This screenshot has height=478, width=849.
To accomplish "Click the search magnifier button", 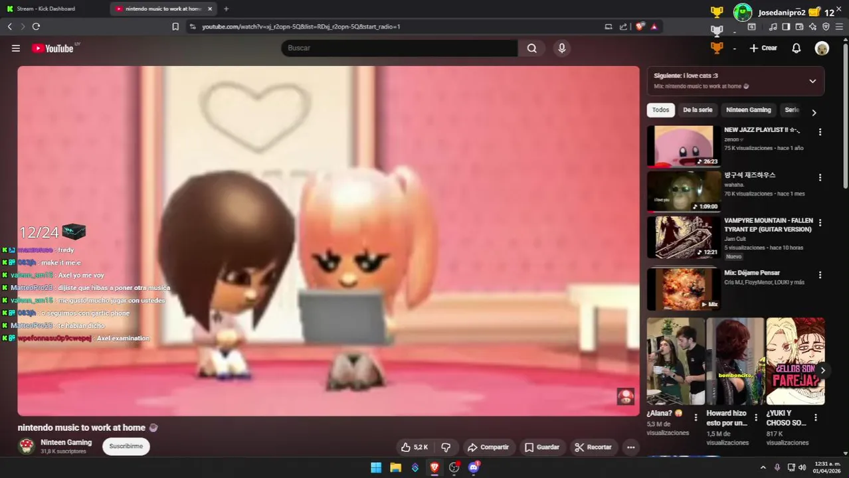I will pos(532,48).
